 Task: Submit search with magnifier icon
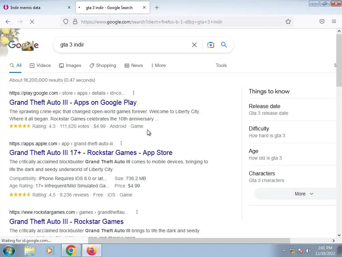pos(224,45)
